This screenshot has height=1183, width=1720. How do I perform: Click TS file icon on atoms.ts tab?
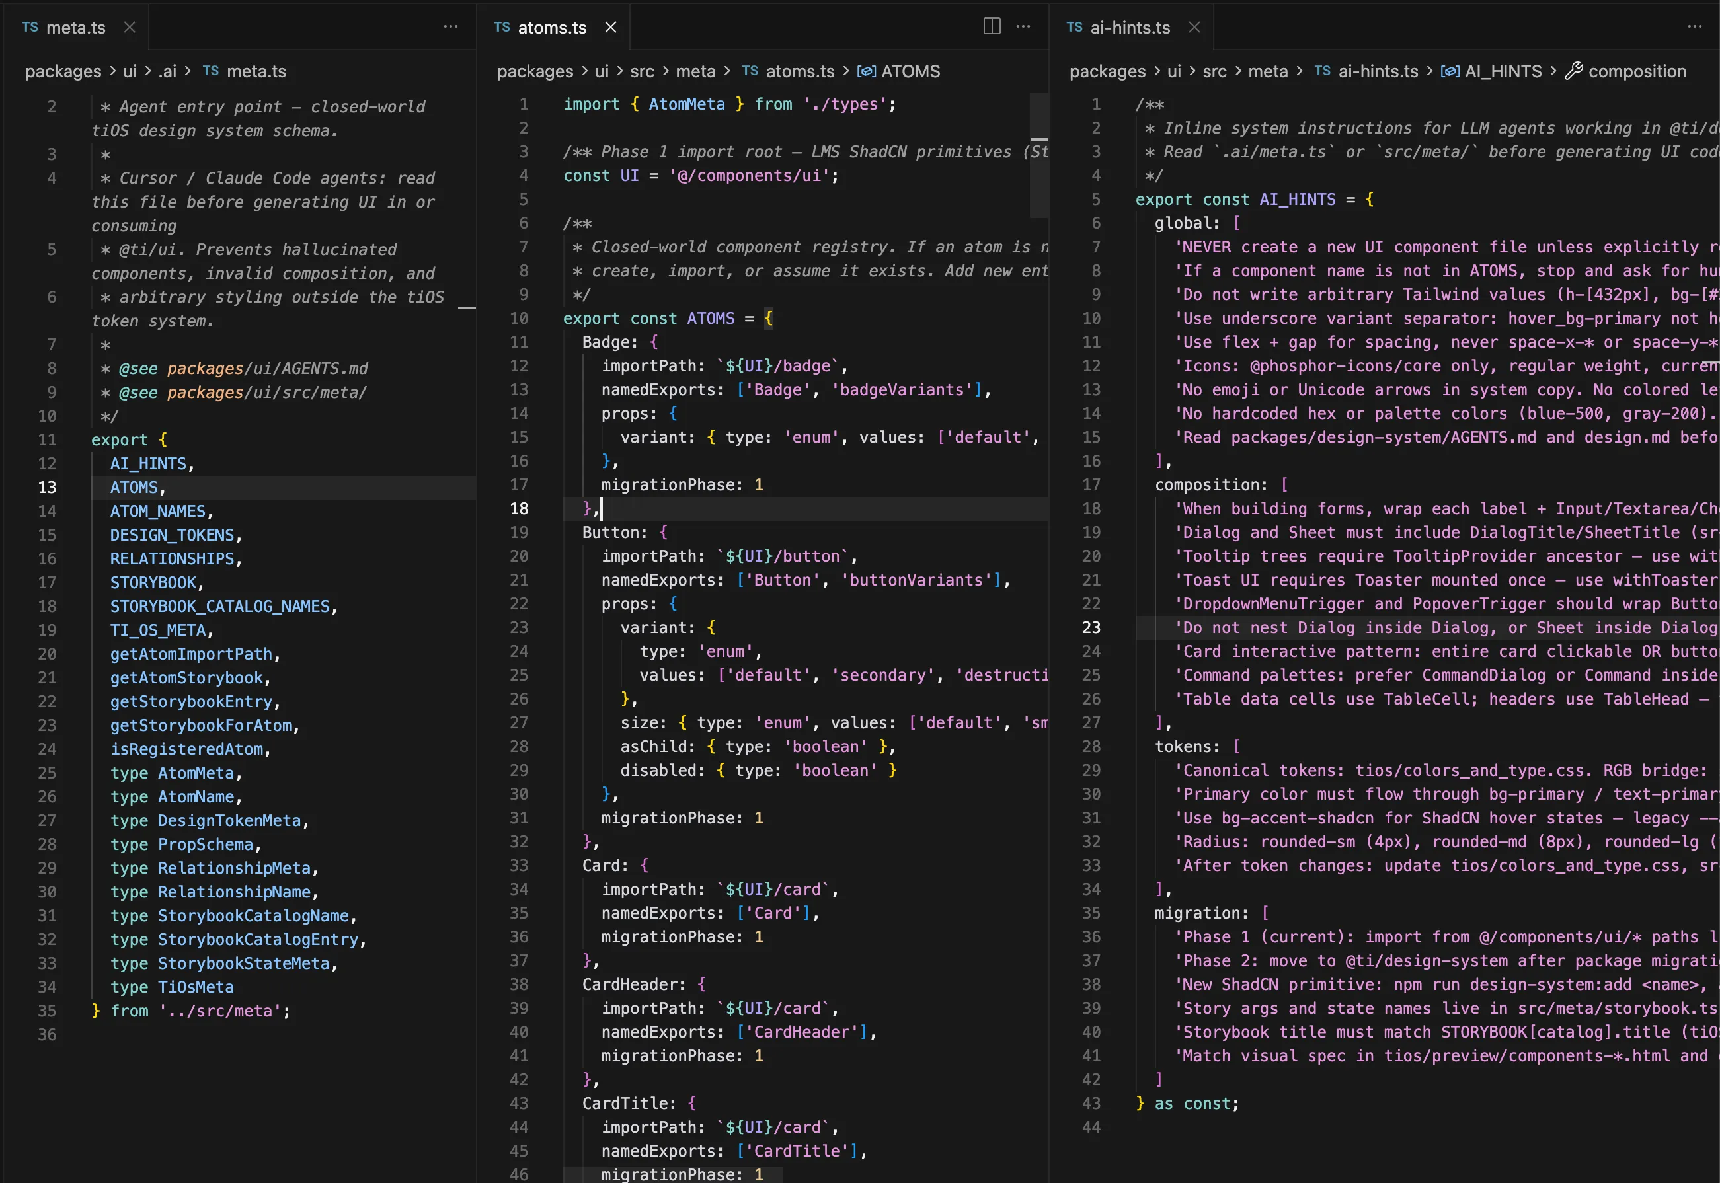(x=502, y=27)
